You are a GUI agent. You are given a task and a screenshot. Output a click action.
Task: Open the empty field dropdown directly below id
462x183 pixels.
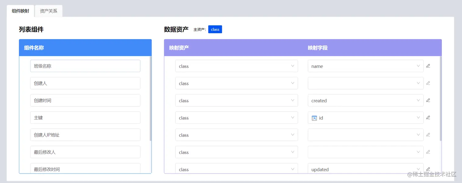(365, 135)
